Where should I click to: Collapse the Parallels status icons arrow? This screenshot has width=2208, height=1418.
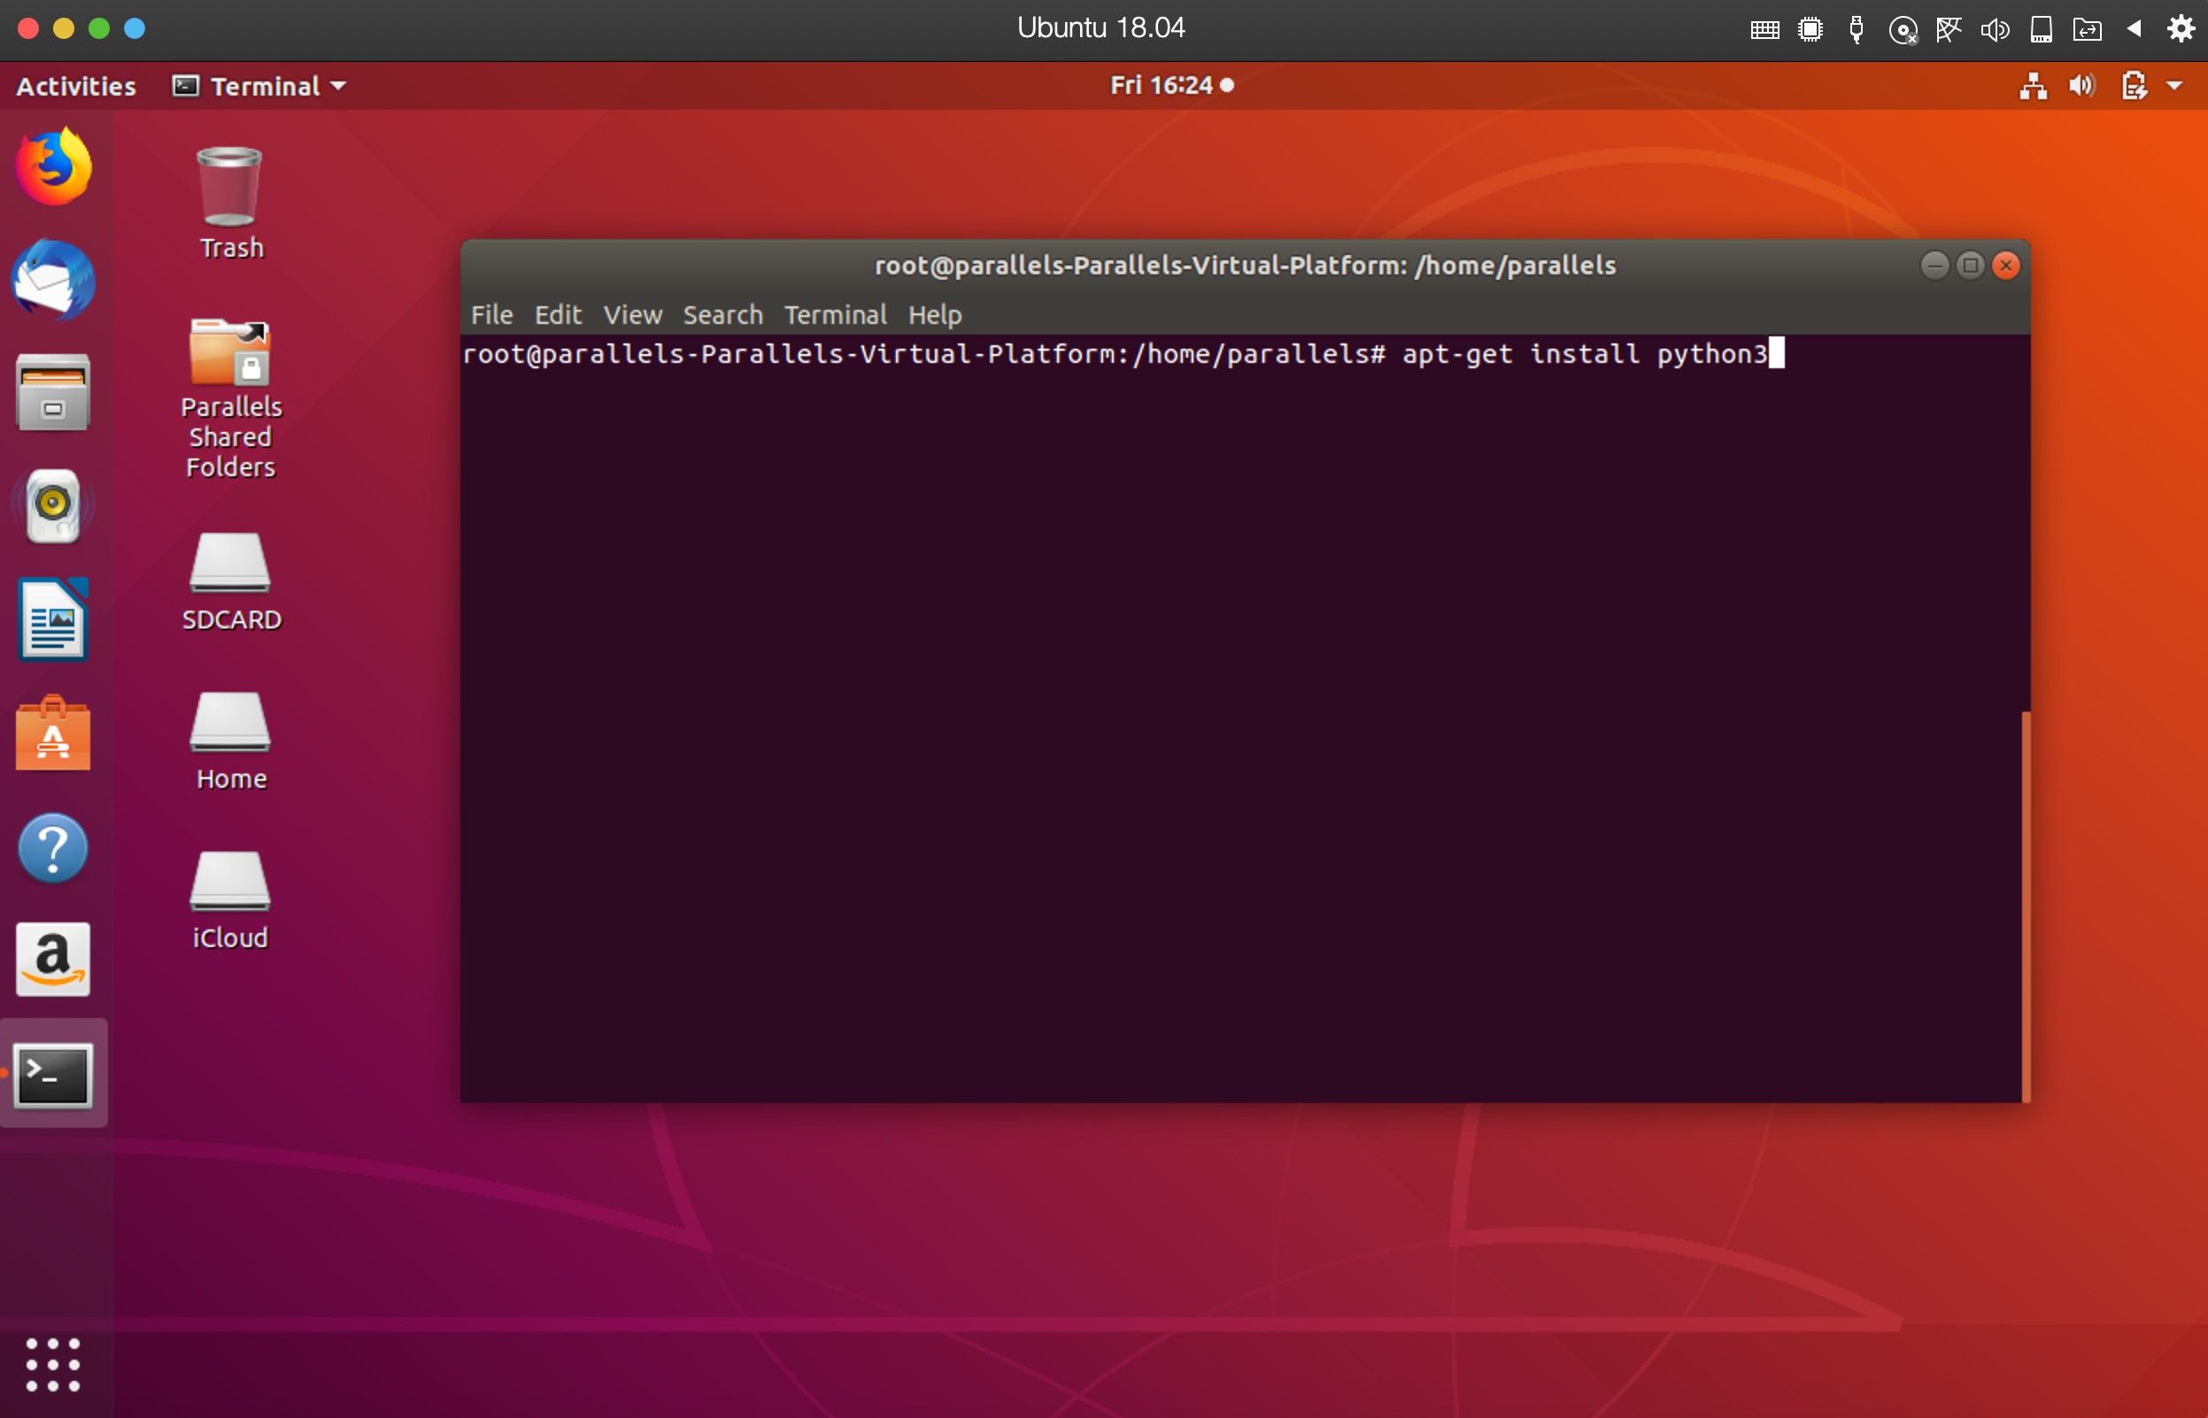[2135, 28]
